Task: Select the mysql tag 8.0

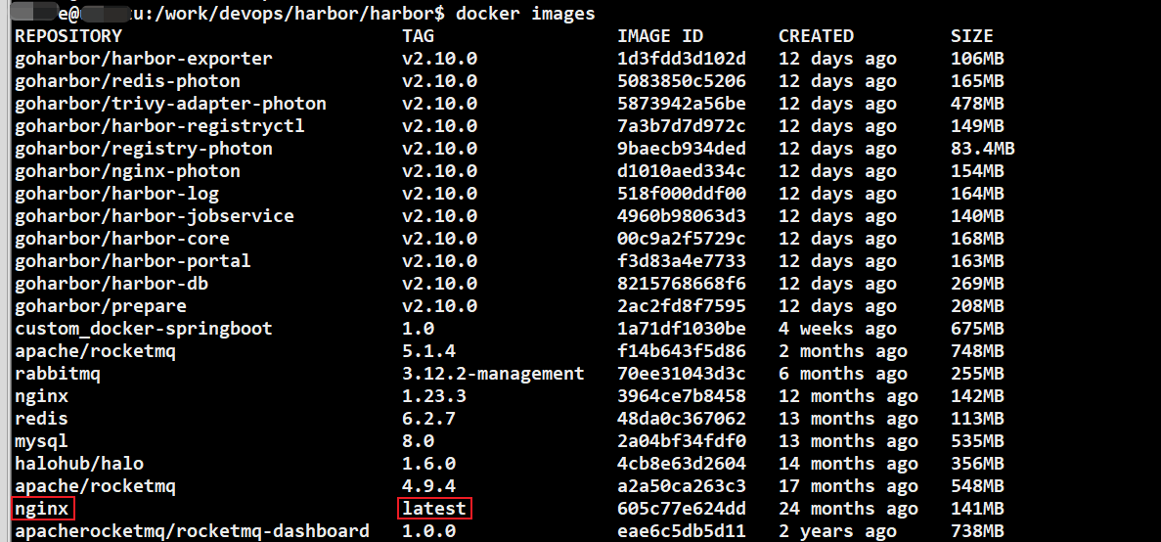Action: coord(419,442)
